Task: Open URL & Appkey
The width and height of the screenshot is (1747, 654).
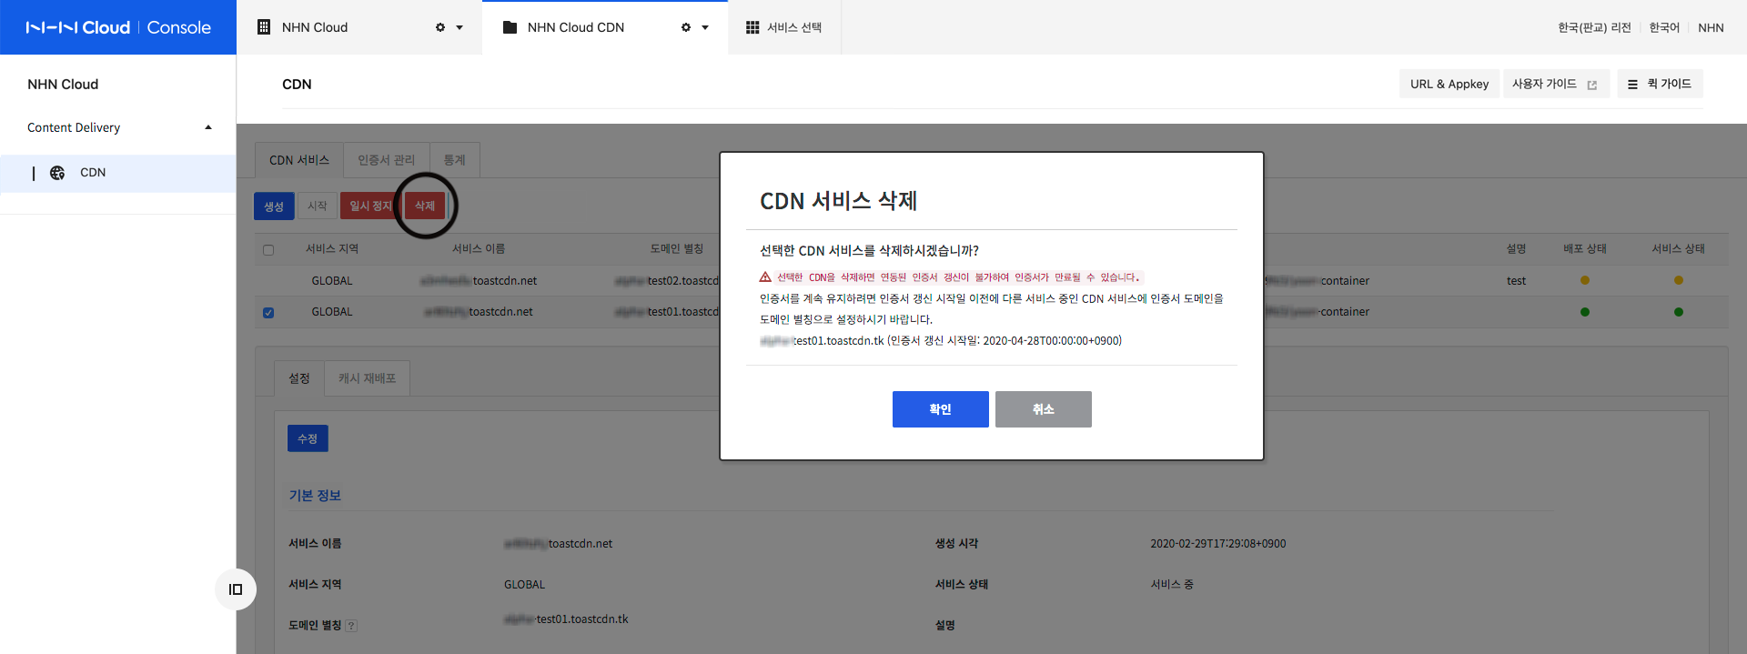Action: pos(1449,84)
